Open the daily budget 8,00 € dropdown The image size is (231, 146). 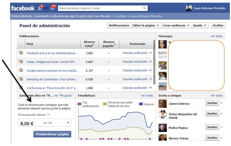[45, 123]
